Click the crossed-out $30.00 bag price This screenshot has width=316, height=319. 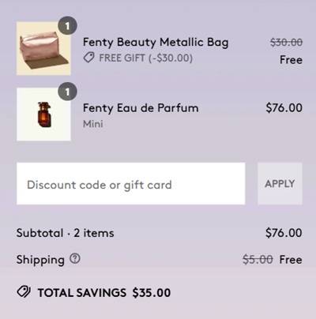[287, 43]
